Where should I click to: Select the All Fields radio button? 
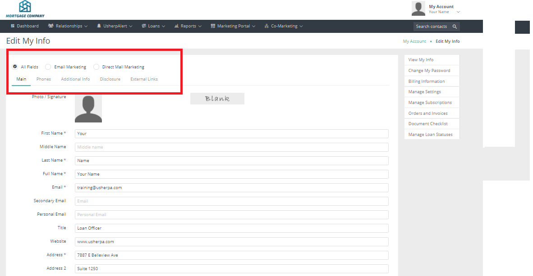(x=15, y=67)
